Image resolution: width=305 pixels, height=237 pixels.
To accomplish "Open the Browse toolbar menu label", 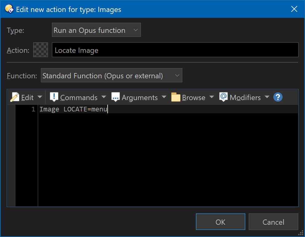I will (x=193, y=98).
